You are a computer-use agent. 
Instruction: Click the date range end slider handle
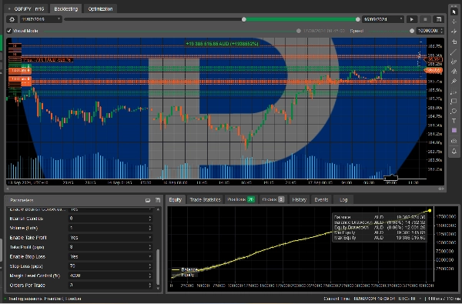358,19
